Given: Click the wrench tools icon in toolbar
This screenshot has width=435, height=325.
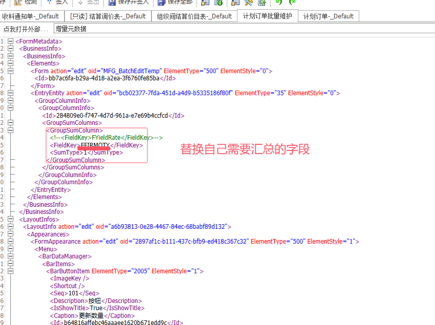Looking at the screenshot, I should (x=249, y=3).
